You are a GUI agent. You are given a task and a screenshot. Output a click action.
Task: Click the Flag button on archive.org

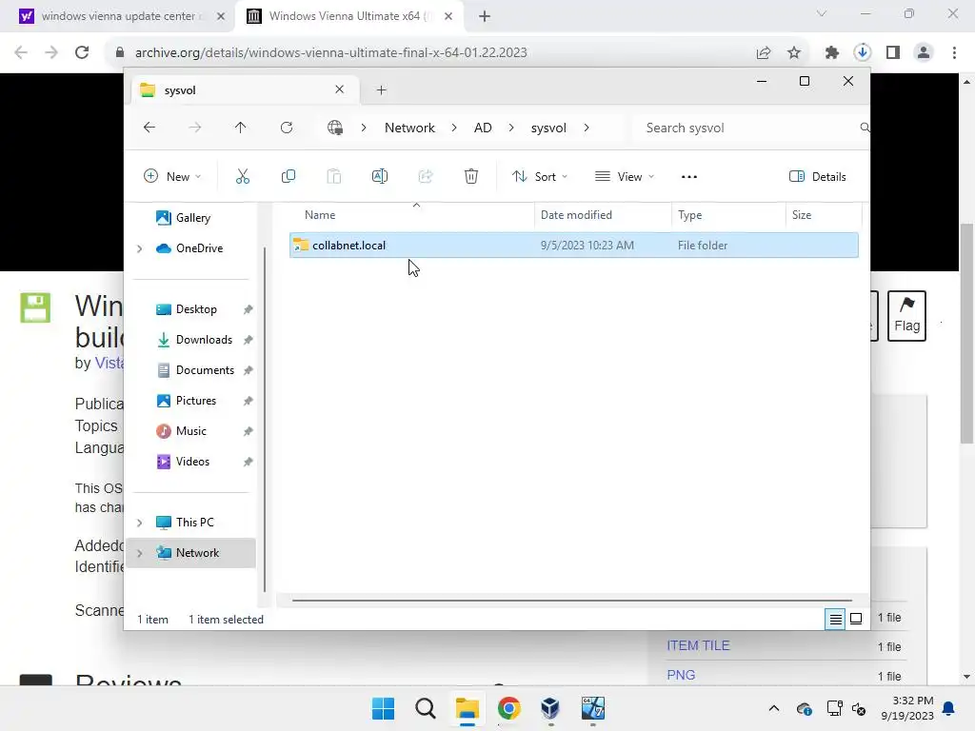pos(906,316)
